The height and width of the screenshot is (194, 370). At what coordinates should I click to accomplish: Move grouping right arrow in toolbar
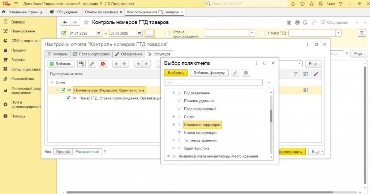[146, 64]
